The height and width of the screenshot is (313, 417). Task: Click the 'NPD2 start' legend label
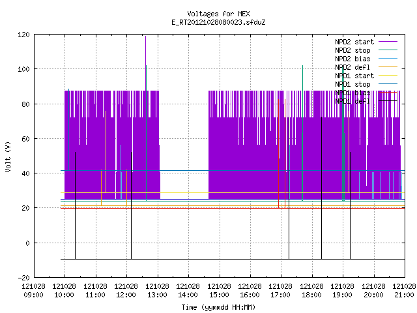point(354,42)
